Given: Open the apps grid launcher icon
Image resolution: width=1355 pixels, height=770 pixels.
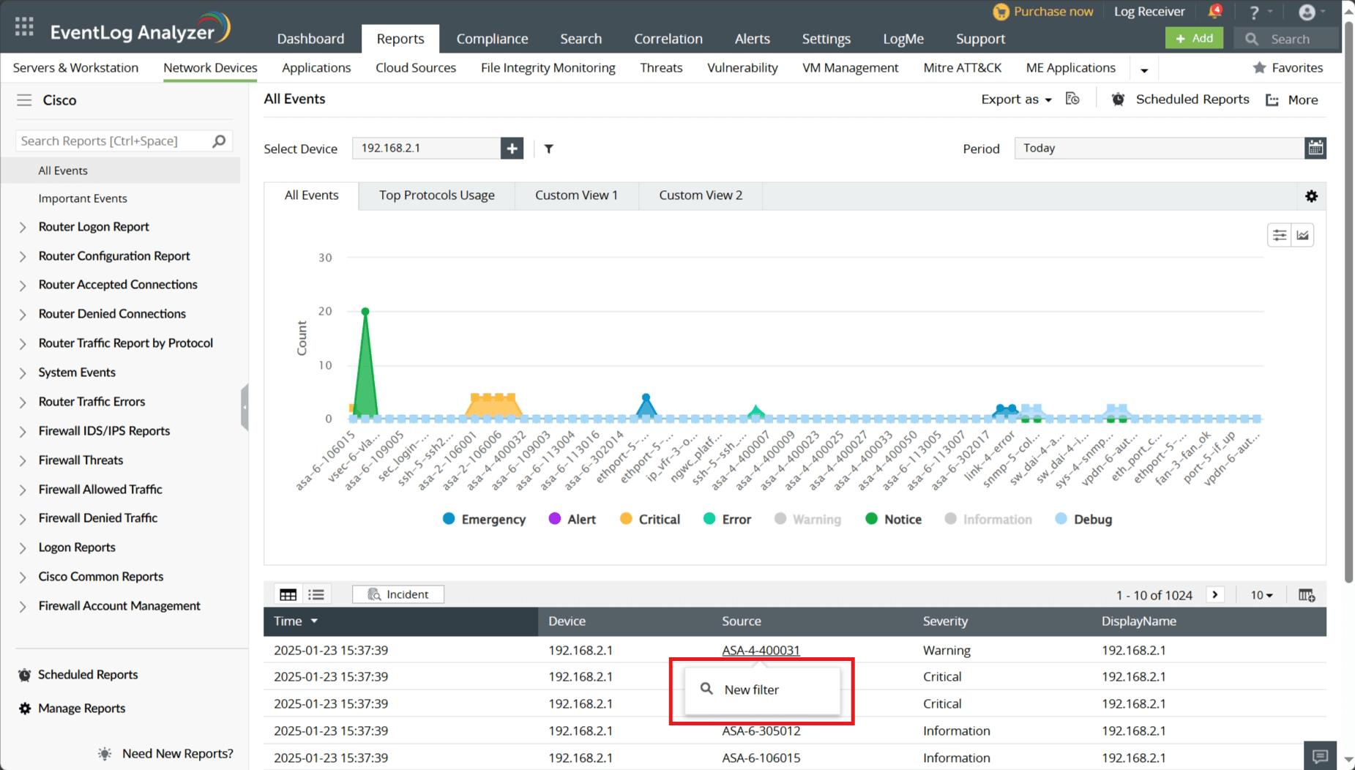Looking at the screenshot, I should click(x=24, y=28).
